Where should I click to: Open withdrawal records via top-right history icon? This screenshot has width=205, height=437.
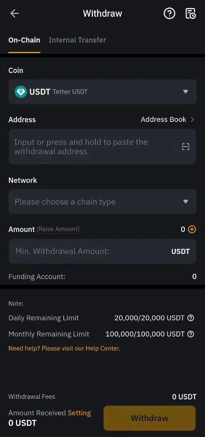(x=191, y=13)
